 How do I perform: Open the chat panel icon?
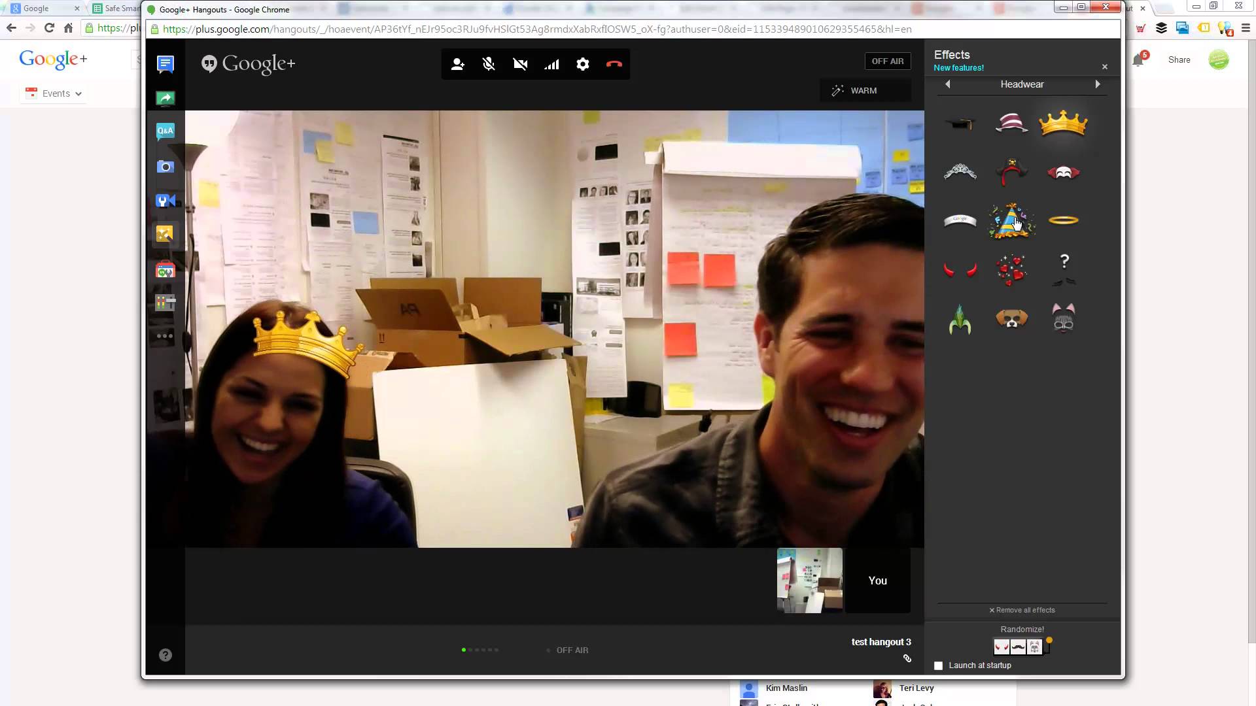[x=165, y=64]
